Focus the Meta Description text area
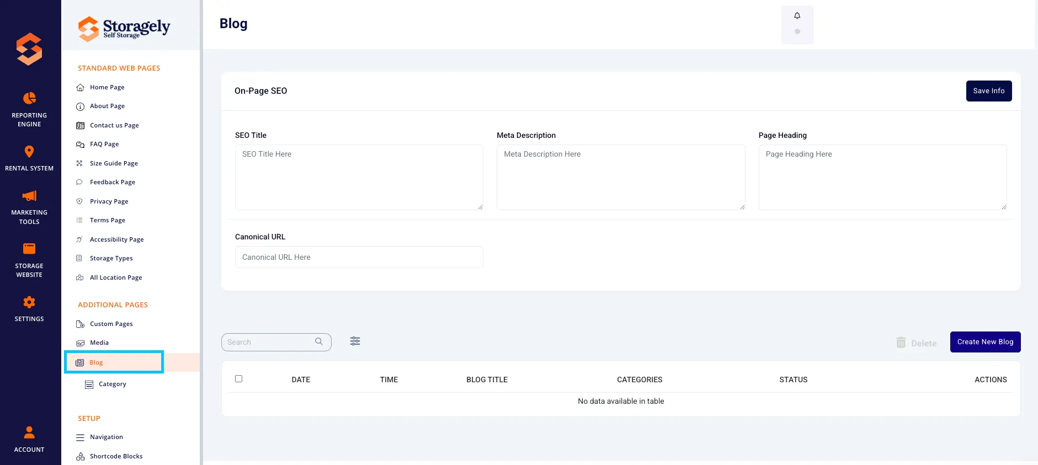This screenshot has height=465, width=1038. click(x=621, y=177)
